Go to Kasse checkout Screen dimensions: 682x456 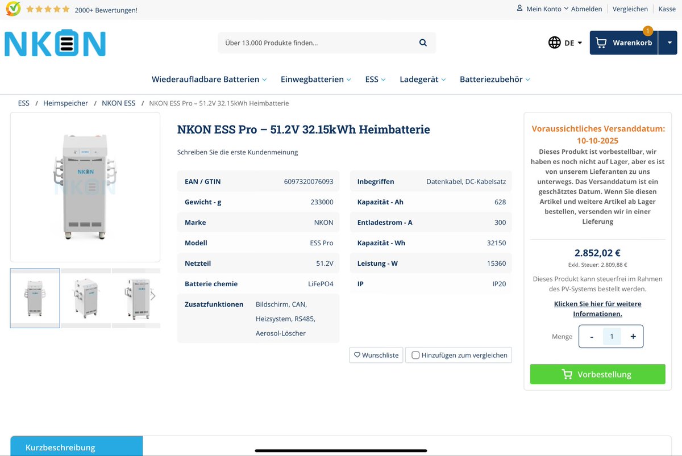[667, 9]
